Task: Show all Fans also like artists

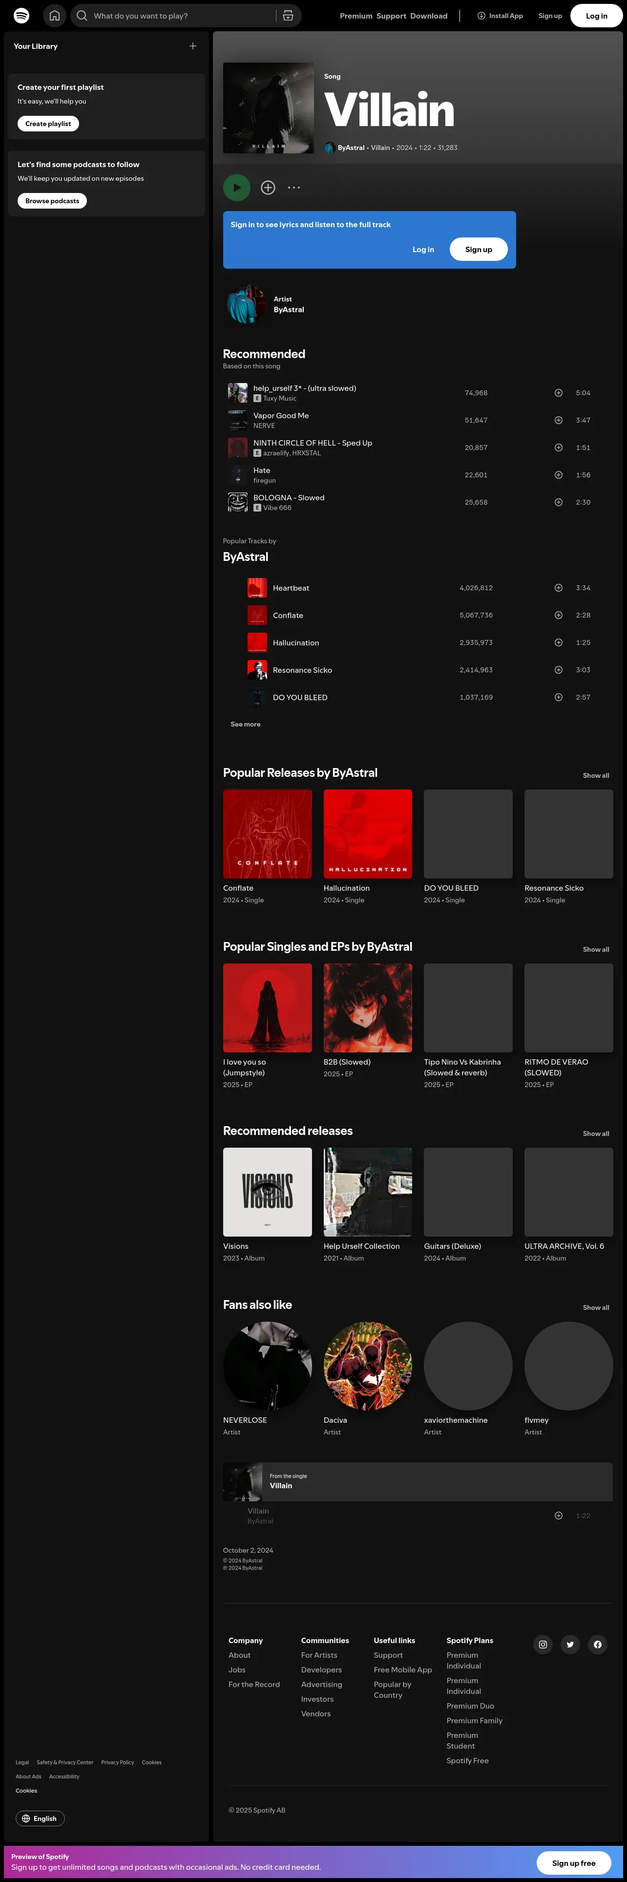Action: (596, 1308)
